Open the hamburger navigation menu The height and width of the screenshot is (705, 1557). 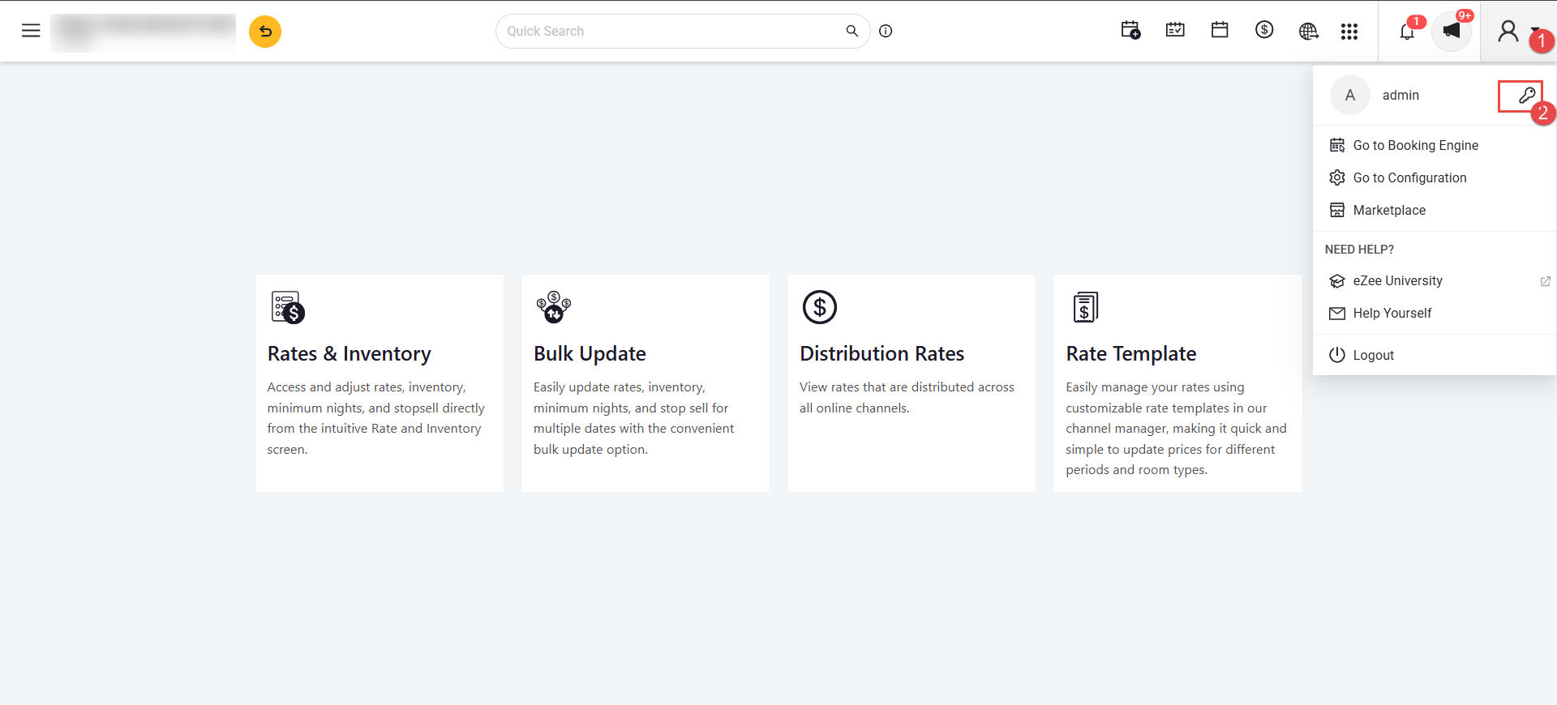(31, 31)
